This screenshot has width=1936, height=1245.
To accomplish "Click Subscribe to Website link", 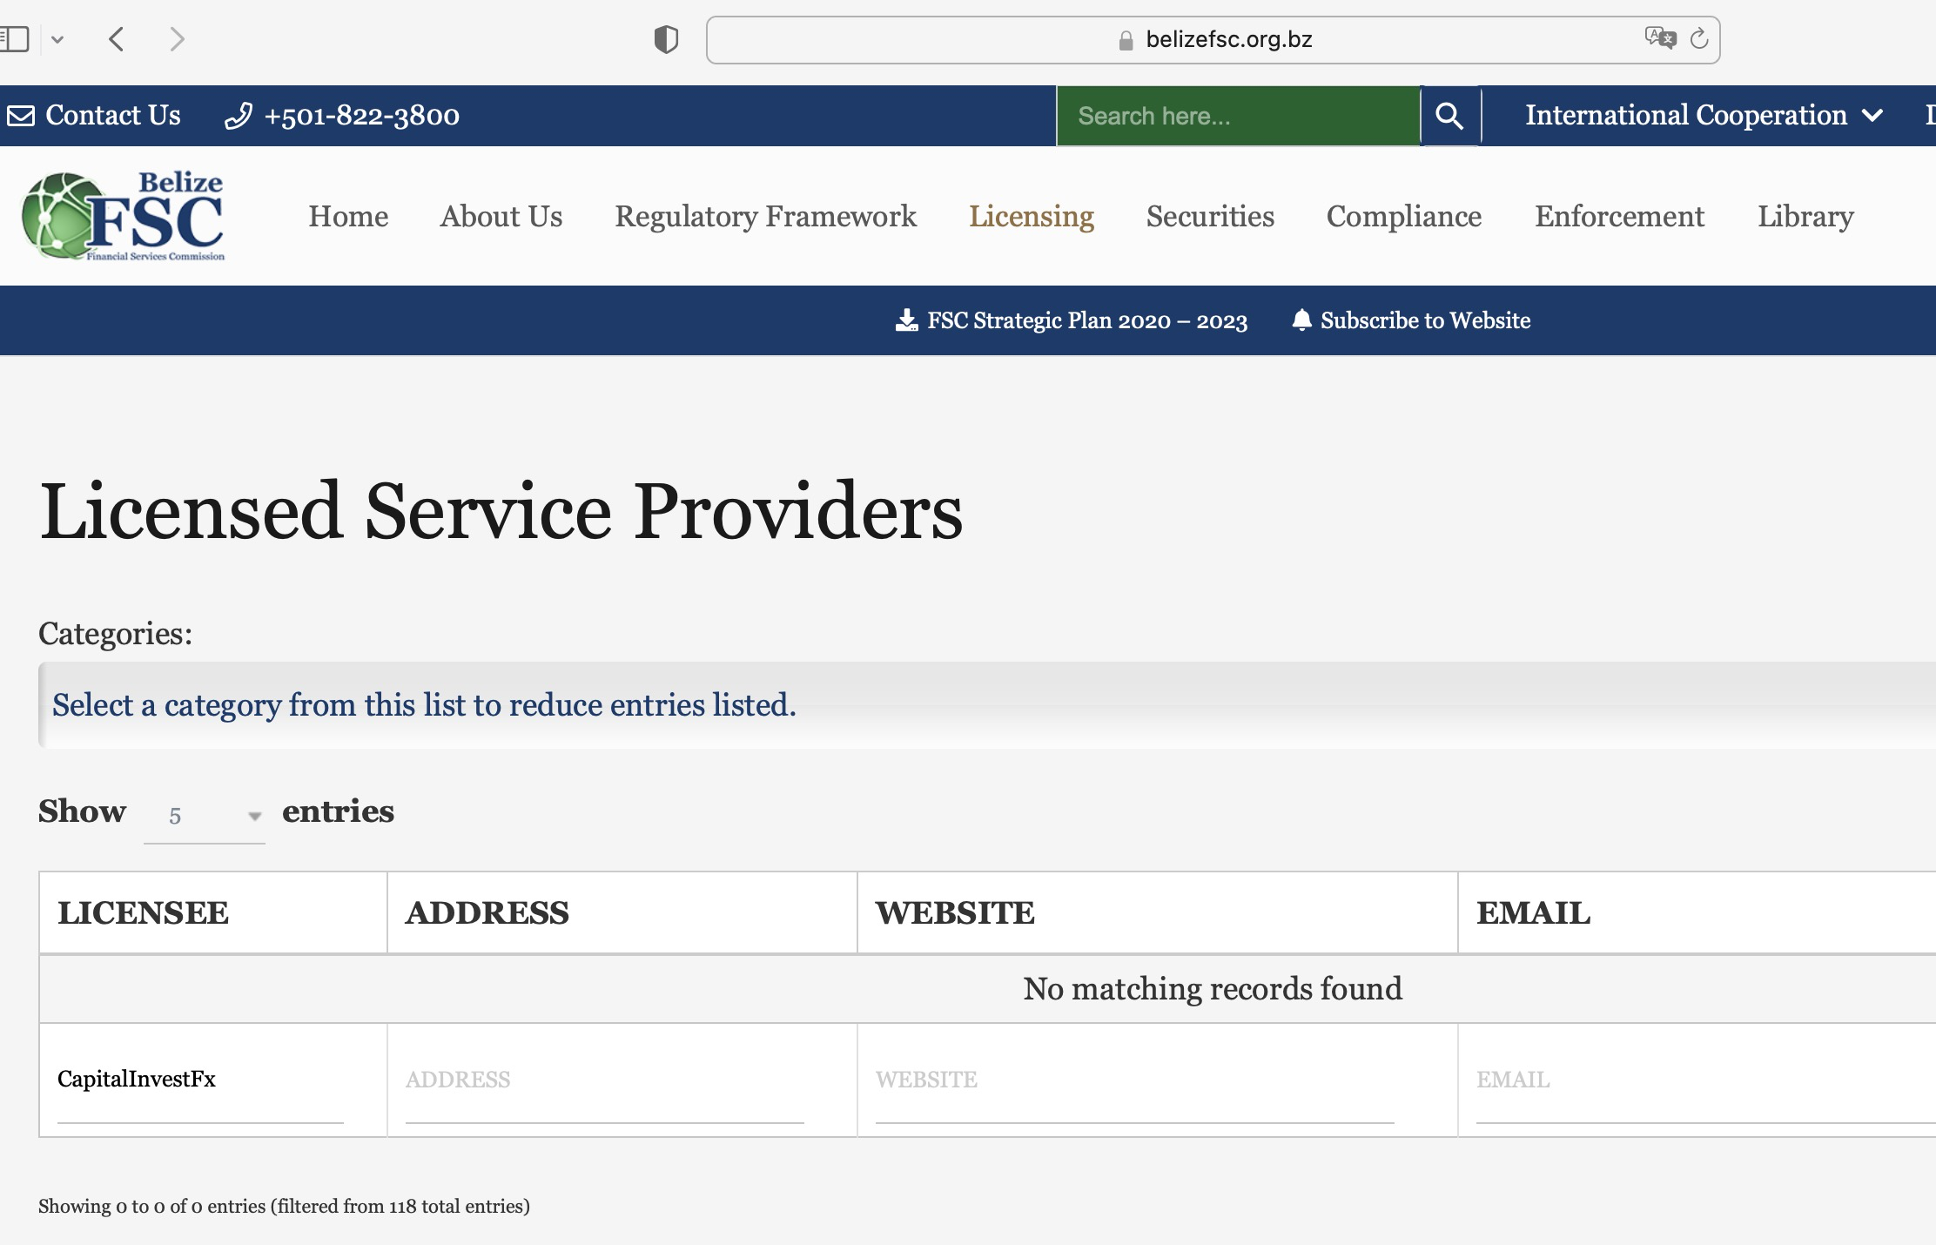I will point(1412,320).
